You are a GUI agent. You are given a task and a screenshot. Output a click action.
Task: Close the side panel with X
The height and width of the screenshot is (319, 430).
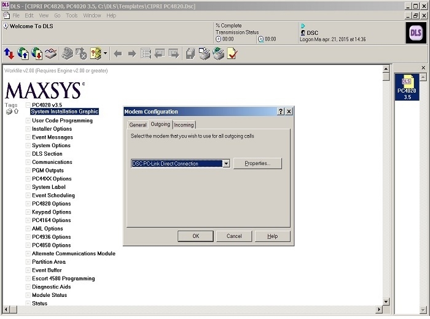423,67
